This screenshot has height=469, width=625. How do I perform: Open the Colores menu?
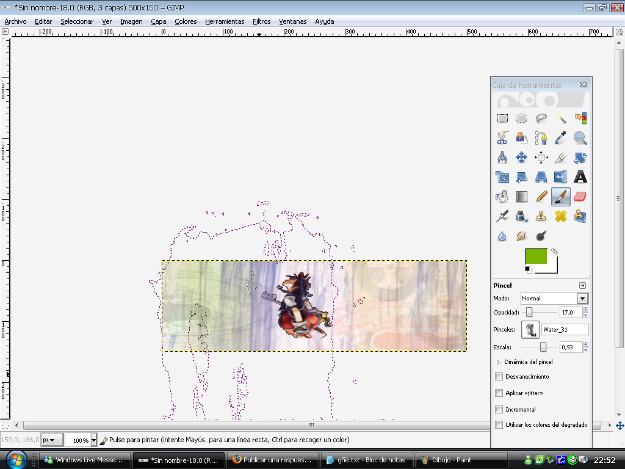[186, 21]
